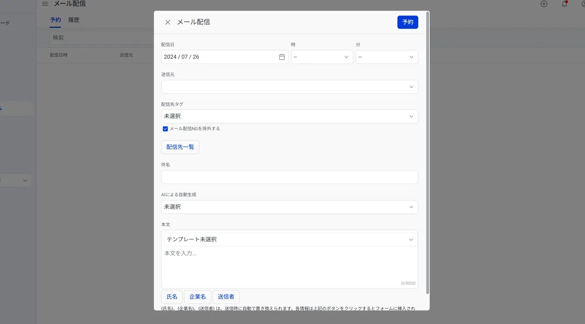Open the notification bell icon
The width and height of the screenshot is (585, 324).
point(564,4)
